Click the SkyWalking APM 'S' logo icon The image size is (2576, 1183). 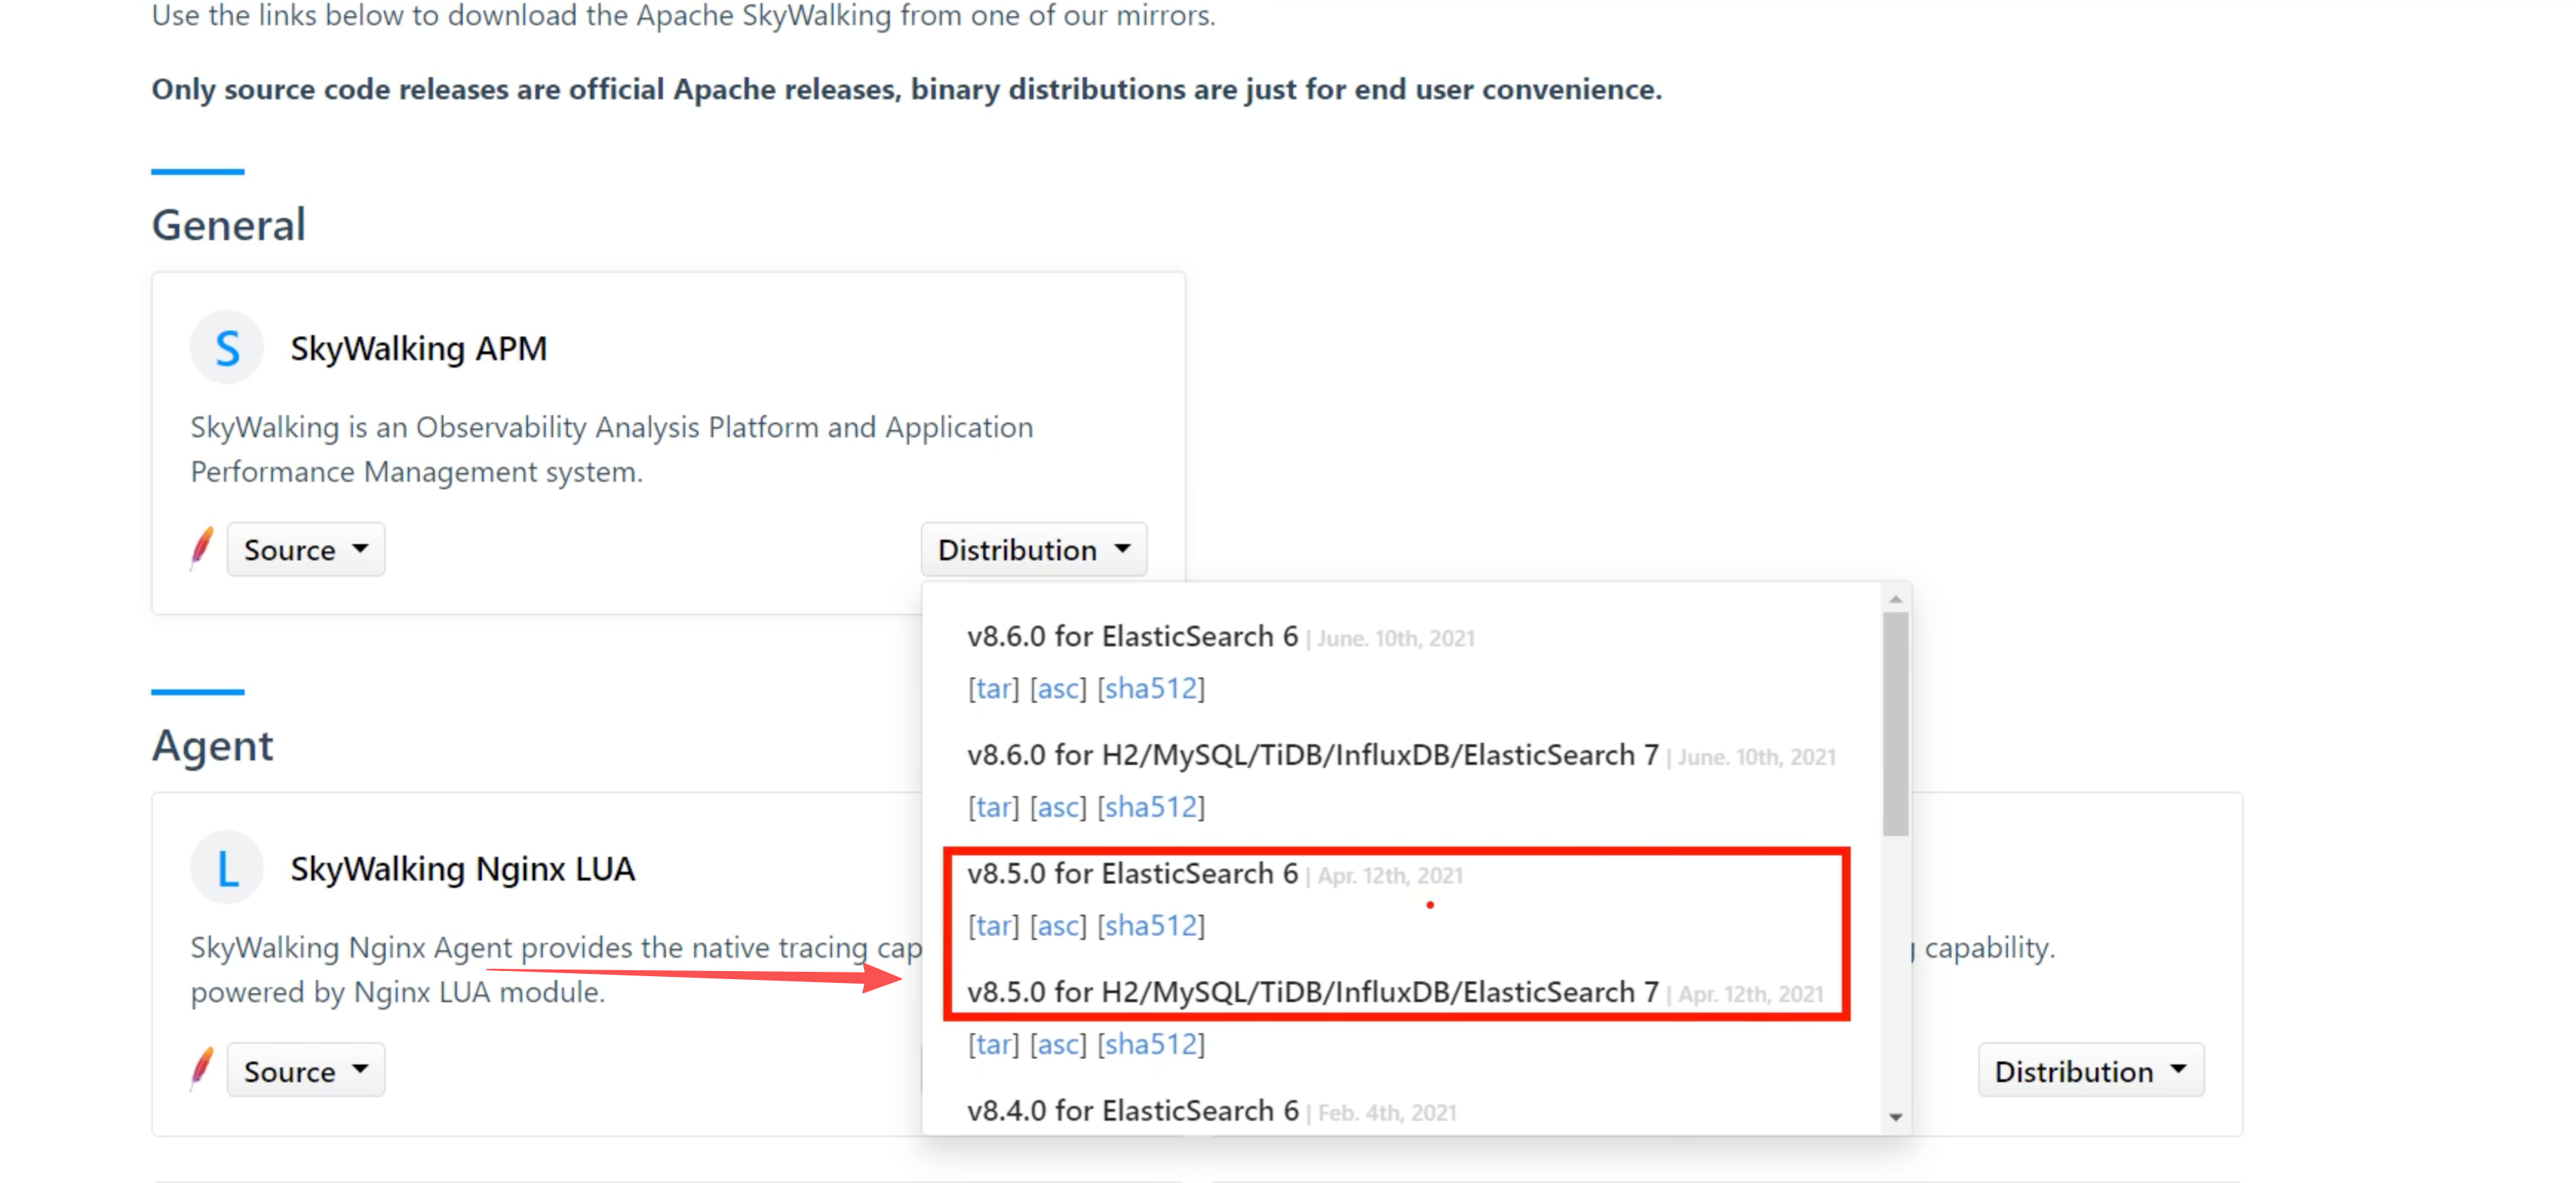pyautogui.click(x=227, y=348)
